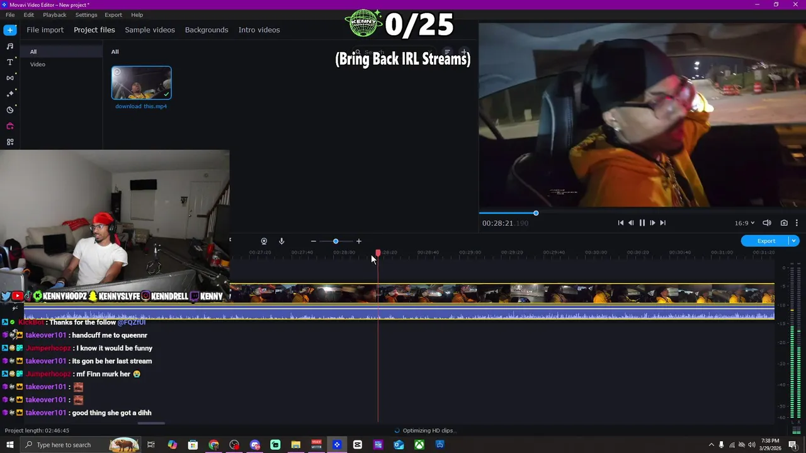The height and width of the screenshot is (453, 806).
Task: Switch to Project files tab
Action: [x=94, y=30]
